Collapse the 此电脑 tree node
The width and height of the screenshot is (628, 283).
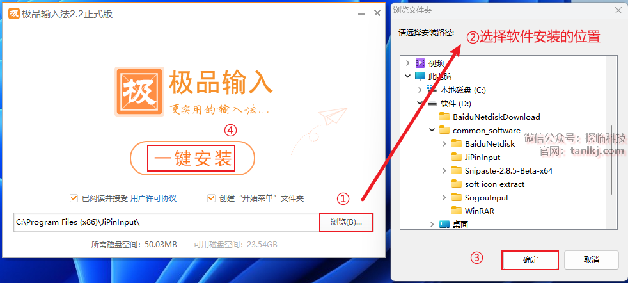click(408, 76)
